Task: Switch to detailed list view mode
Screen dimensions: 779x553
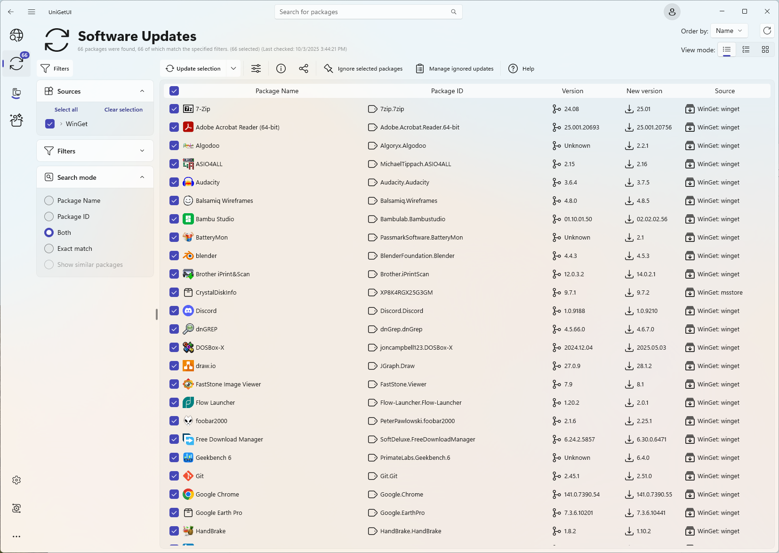Action: [x=746, y=49]
